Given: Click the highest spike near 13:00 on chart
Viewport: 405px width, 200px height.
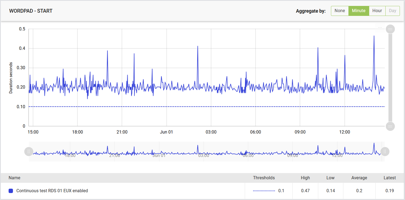Looking at the screenshot, I should pos(374,36).
